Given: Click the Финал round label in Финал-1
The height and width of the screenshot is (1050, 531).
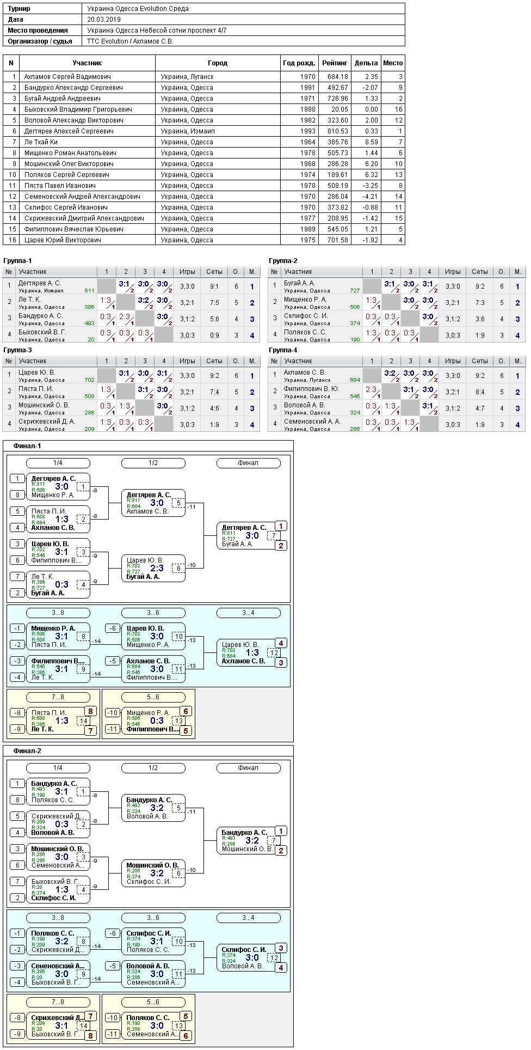Looking at the screenshot, I should [x=249, y=463].
